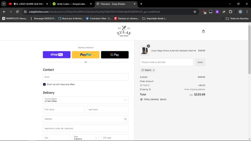Click the Address input field
This screenshot has height=141, width=251.
click(x=85, y=119)
